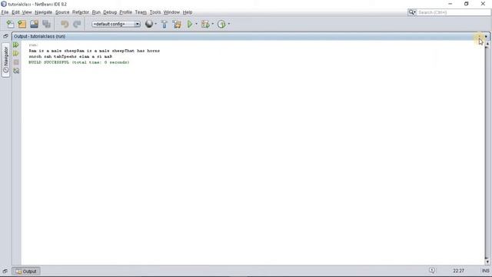The image size is (492, 277).
Task: Open the Debug menu
Action: tap(110, 12)
